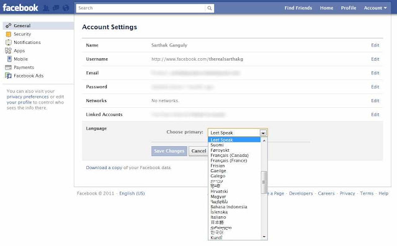Follow the privacy preferences link
397x246 pixels.
[x=27, y=97]
